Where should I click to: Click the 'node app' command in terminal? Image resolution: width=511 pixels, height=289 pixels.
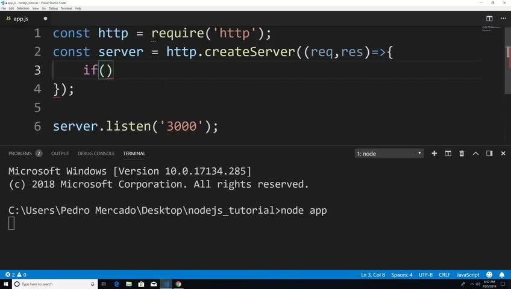pyautogui.click(x=304, y=211)
